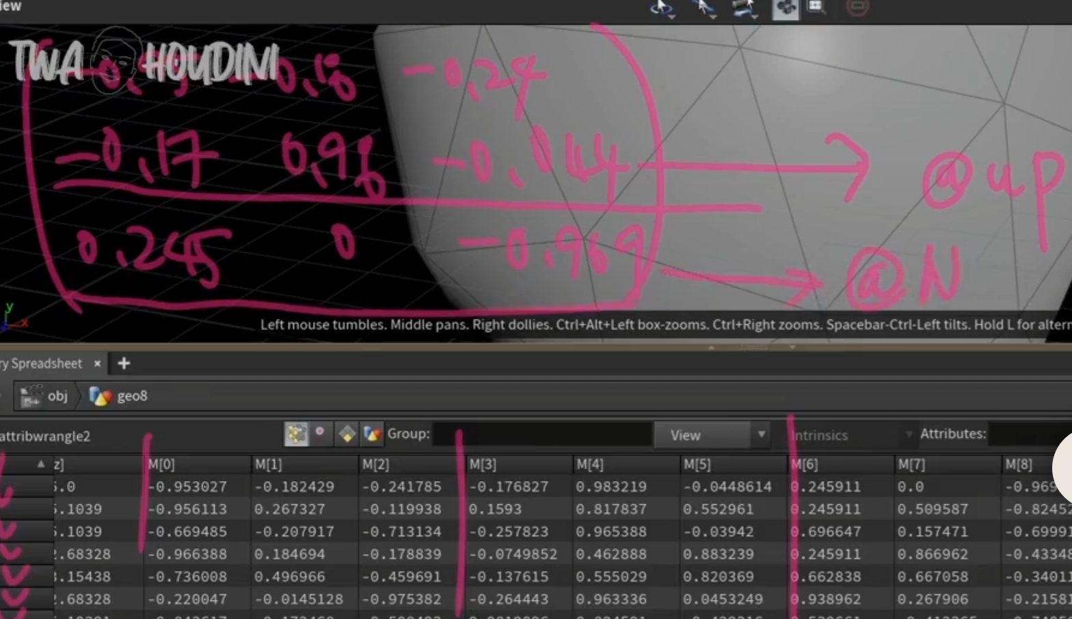The height and width of the screenshot is (619, 1072).
Task: Sort by the M[3] column header
Action: pyautogui.click(x=520, y=465)
